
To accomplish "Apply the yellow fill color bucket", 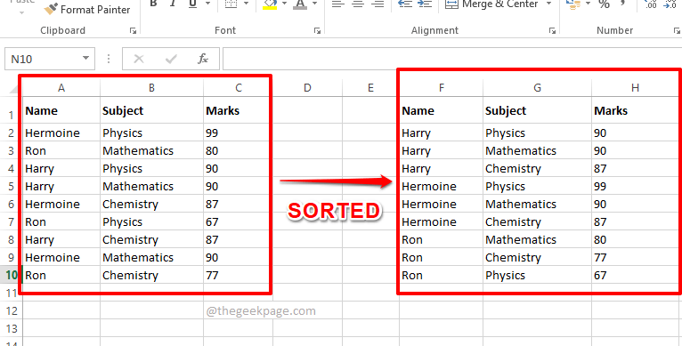I will pyautogui.click(x=270, y=4).
